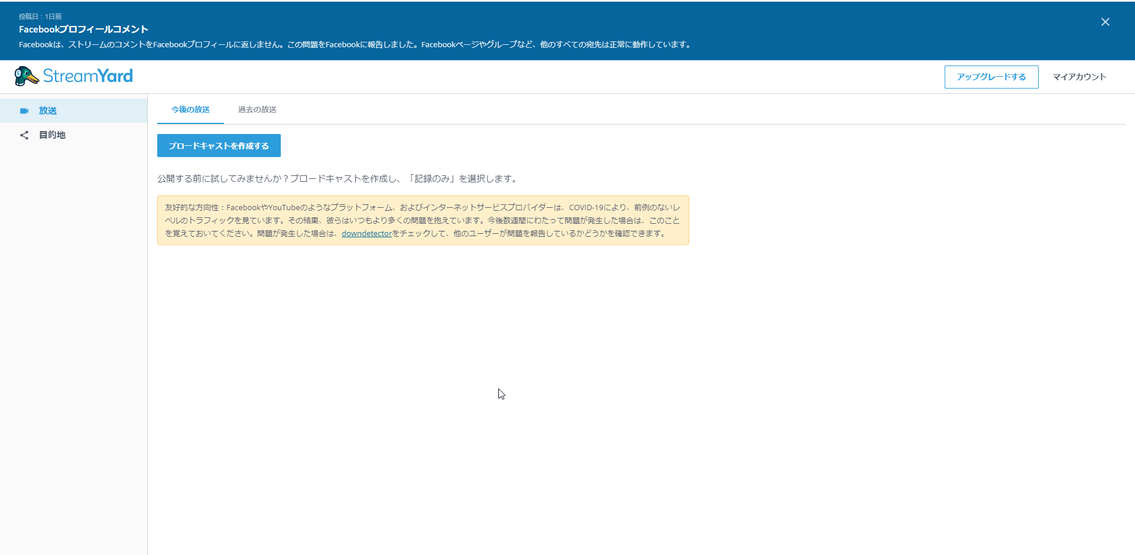Open the 目的地 sidebar section
The width and height of the screenshot is (1135, 555).
pyautogui.click(x=73, y=135)
